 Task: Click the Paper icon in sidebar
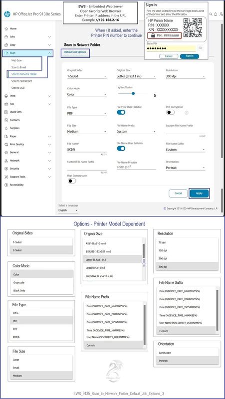pos(6,136)
